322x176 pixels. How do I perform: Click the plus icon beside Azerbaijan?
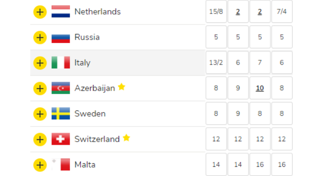pyautogui.click(x=40, y=88)
